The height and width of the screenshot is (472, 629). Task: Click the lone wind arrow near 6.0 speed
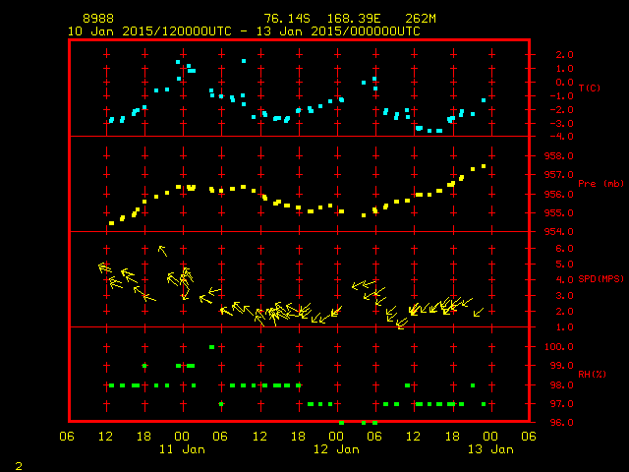pyautogui.click(x=162, y=251)
